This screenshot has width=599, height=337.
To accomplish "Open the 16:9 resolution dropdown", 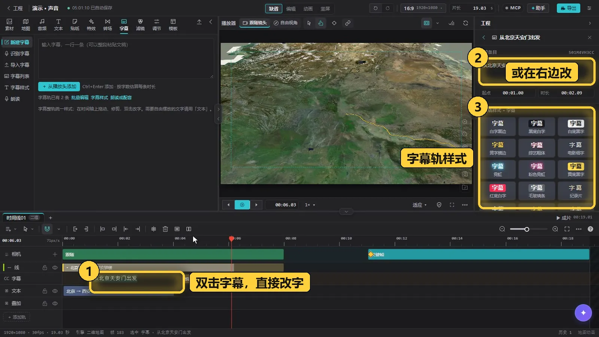I will pos(423,8).
